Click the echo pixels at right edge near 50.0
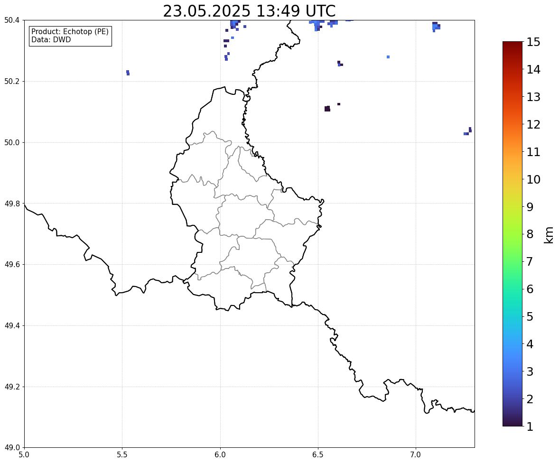This screenshot has height=463, width=559. 468,131
